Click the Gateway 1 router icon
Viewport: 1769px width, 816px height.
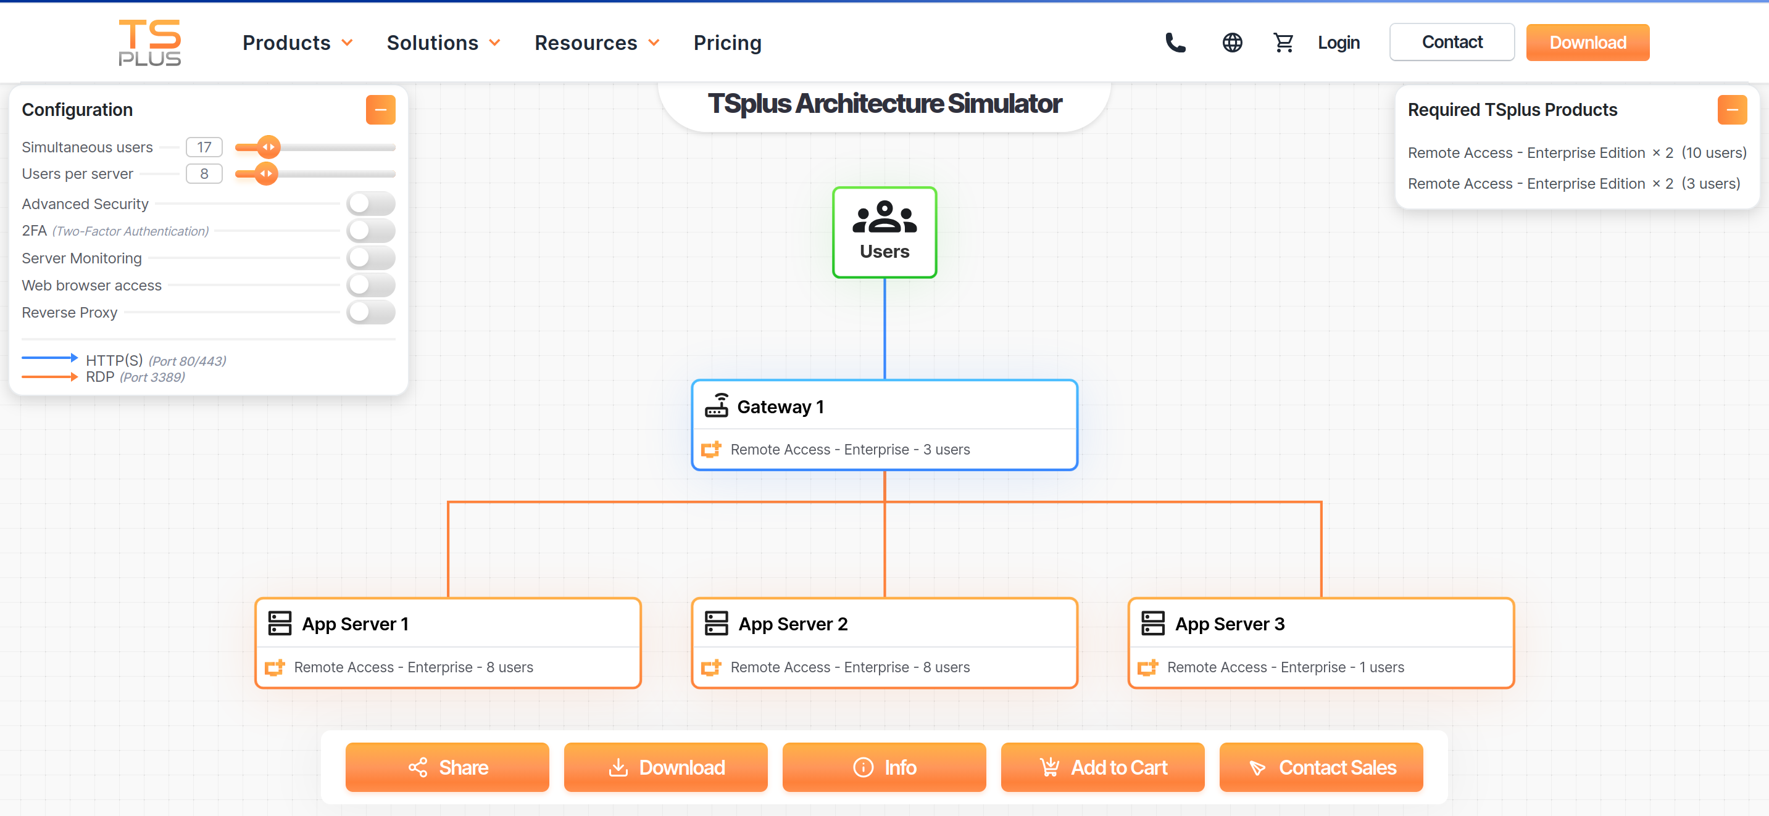716,406
